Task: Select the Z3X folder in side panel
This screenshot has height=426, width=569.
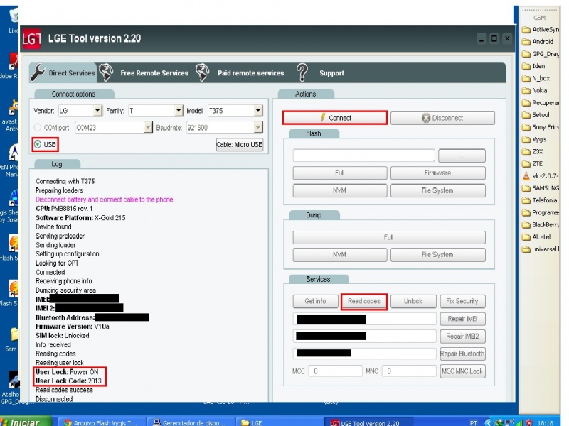Action: (x=533, y=151)
